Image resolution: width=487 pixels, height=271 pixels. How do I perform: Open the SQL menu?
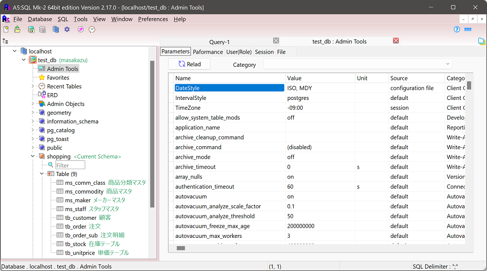pyautogui.click(x=63, y=19)
